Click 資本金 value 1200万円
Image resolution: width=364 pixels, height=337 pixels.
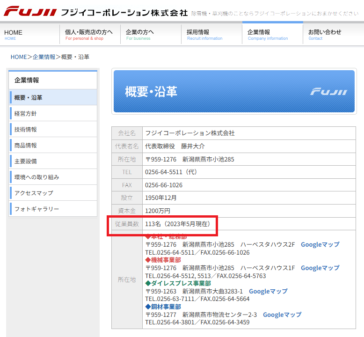pos(158,211)
